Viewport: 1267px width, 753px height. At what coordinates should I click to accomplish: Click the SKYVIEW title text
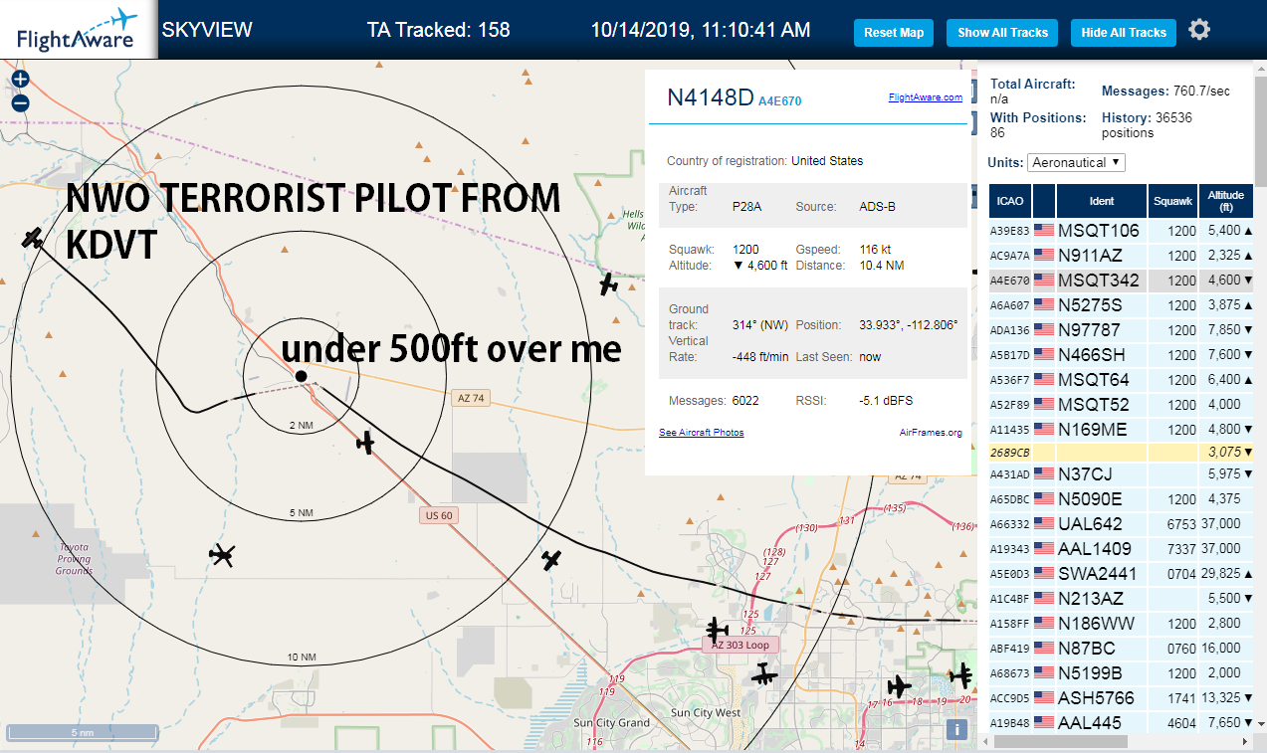tap(207, 30)
